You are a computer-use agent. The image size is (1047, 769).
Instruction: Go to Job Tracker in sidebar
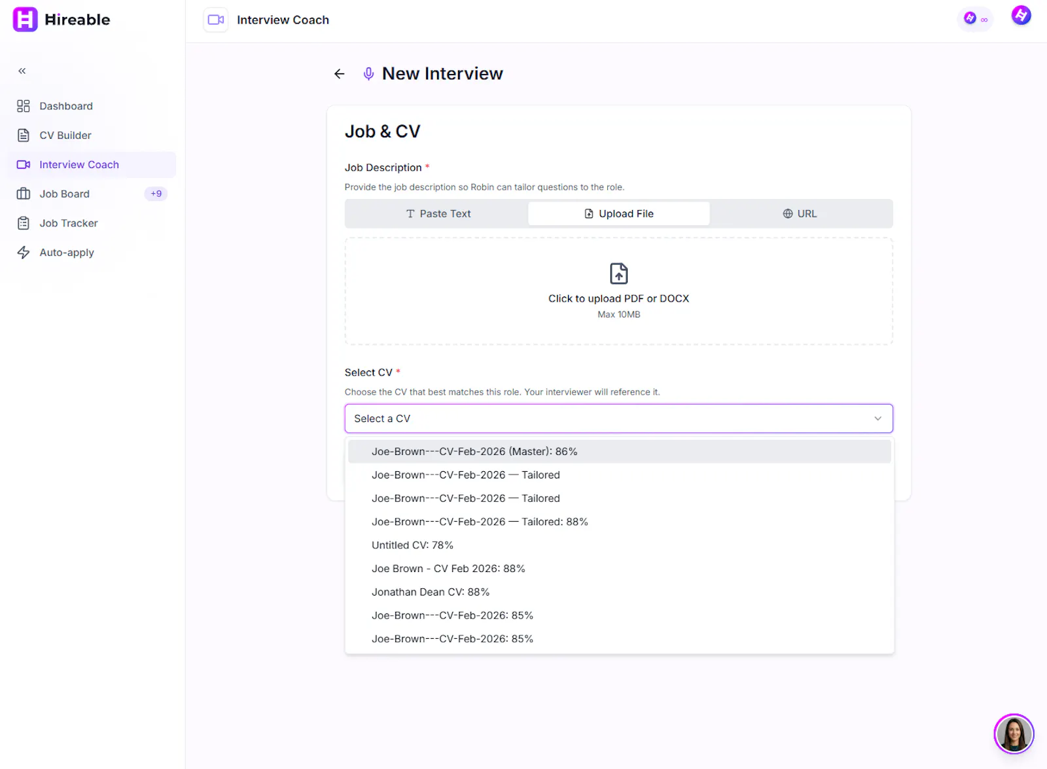point(92,223)
